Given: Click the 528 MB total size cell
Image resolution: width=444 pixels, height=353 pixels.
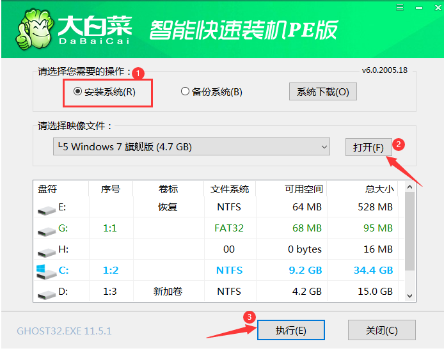Looking at the screenshot, I should pyautogui.click(x=375, y=207).
